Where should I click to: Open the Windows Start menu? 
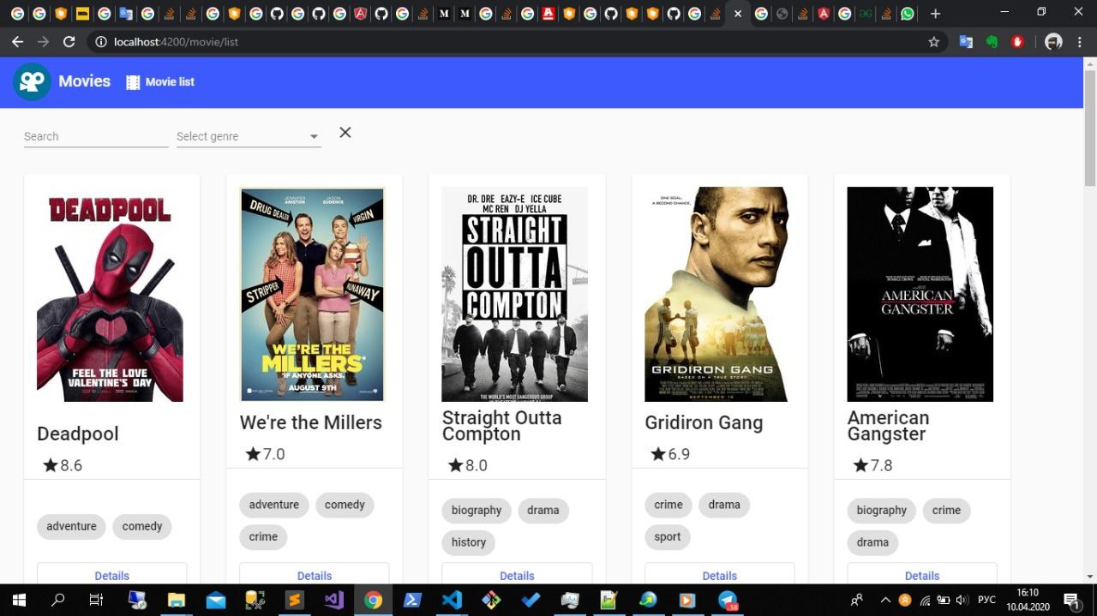[18, 600]
